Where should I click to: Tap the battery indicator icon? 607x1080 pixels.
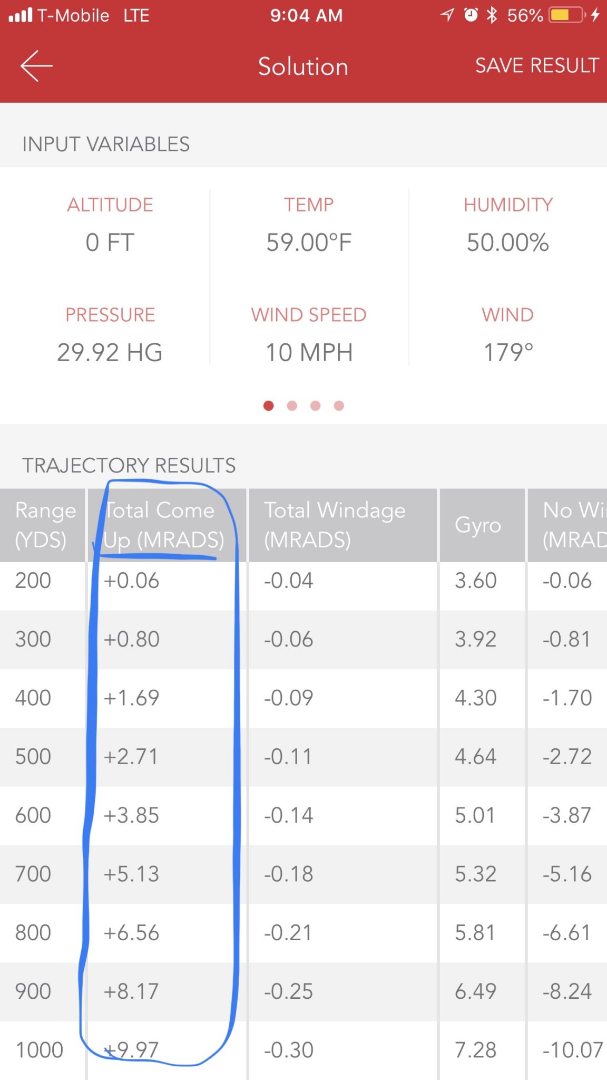point(567,15)
